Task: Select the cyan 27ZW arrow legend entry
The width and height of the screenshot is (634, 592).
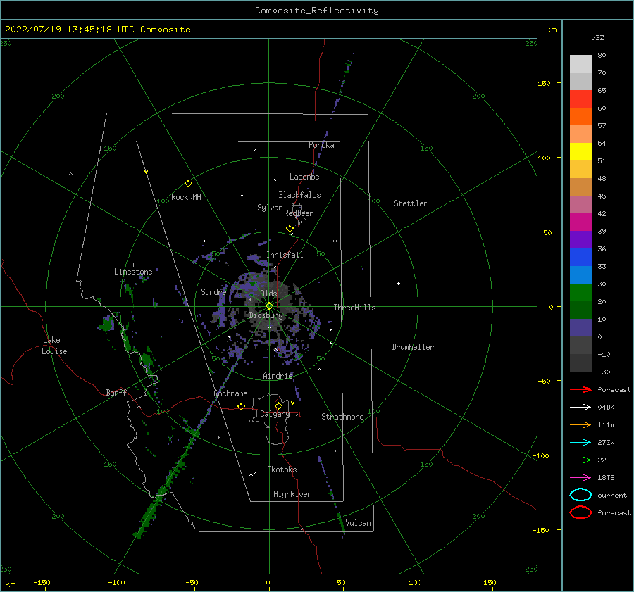Action: click(x=580, y=443)
